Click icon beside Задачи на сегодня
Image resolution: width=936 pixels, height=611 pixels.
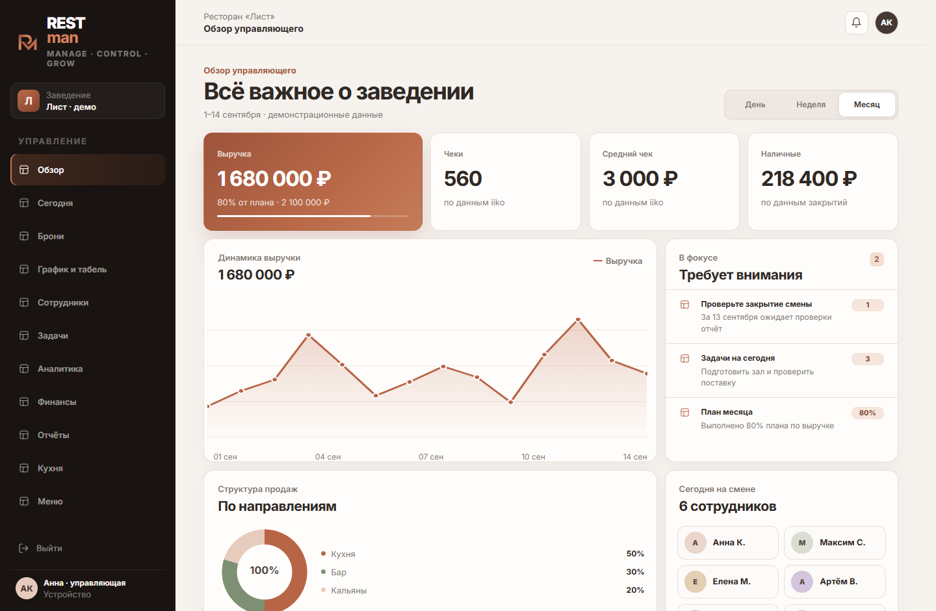point(684,358)
